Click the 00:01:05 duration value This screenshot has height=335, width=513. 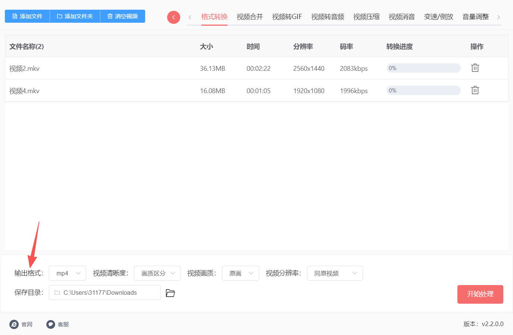(x=259, y=91)
